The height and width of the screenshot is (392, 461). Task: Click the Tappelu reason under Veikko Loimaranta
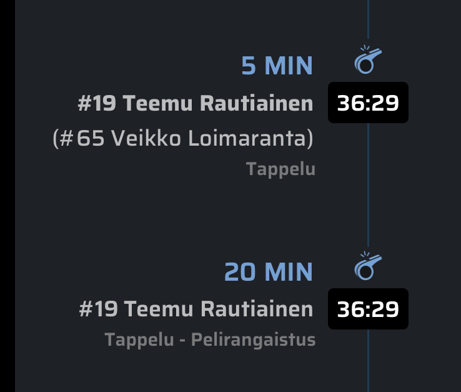(x=280, y=169)
